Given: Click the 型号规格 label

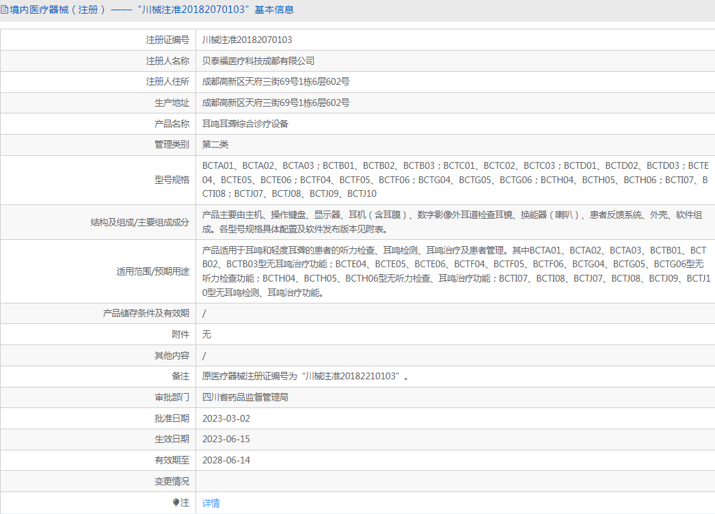Looking at the screenshot, I should [x=172, y=180].
